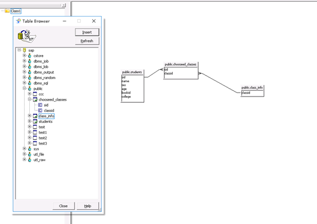
Task: Expand the utl_file schema node
Action: [x=24, y=154]
